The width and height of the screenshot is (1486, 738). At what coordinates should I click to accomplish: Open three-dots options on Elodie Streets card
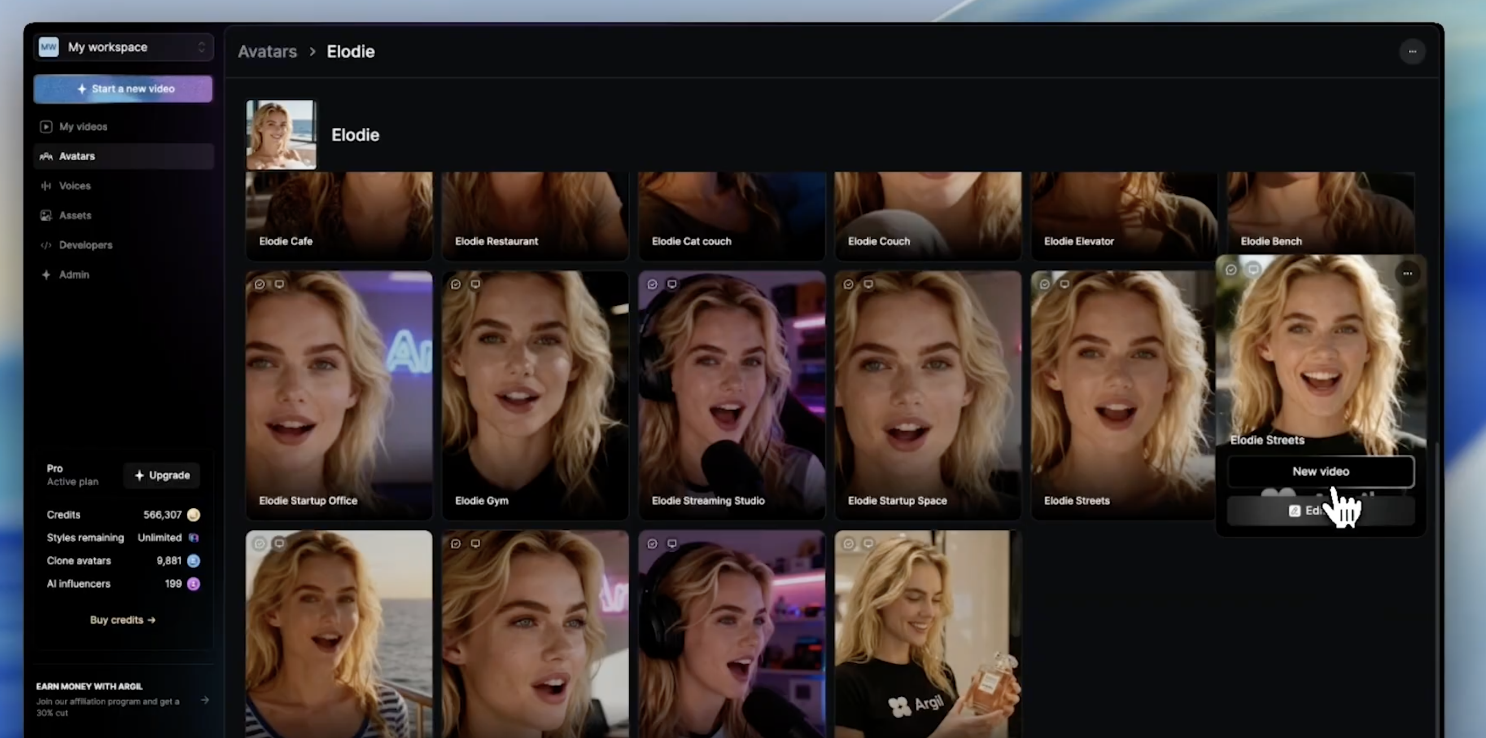pyautogui.click(x=1407, y=273)
